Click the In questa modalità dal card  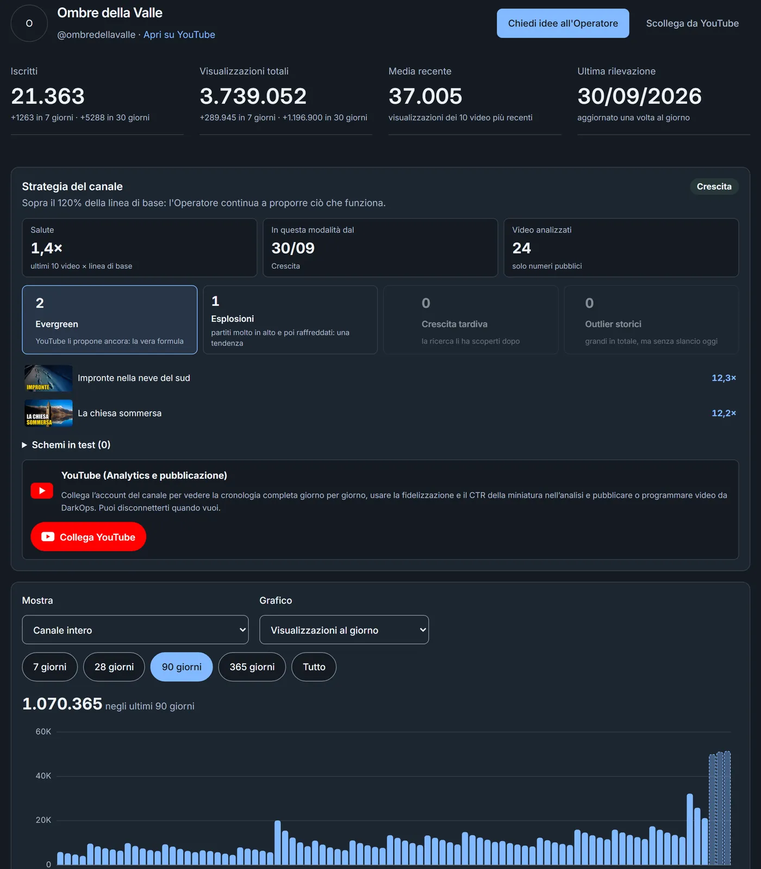pos(380,248)
